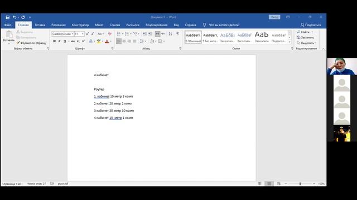The image size is (357, 200).
Task: Open Абзац dialog launcher
Action: 180,48
